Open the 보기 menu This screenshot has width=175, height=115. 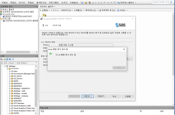(22, 2)
